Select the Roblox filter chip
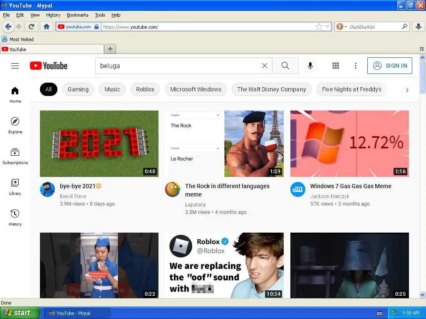Screen dimensions: 426x319 145,89
